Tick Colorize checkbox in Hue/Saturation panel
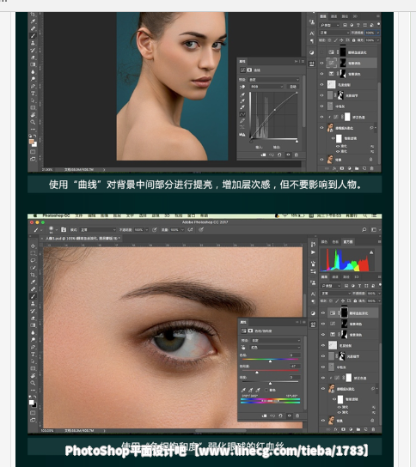Image resolution: width=416 pixels, height=467 pixels. coord(266,390)
